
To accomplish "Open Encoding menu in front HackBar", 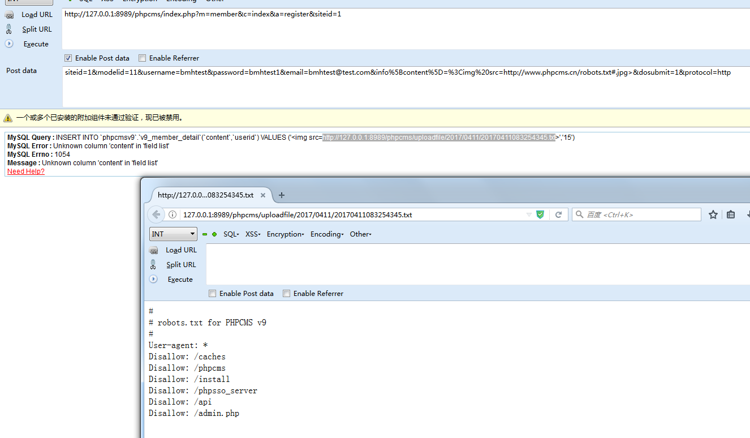I will [327, 234].
